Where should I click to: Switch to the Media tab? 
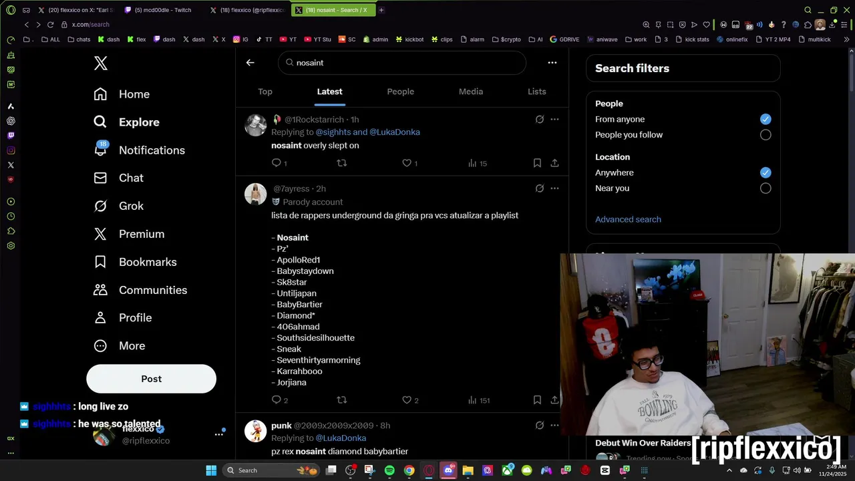pyautogui.click(x=471, y=92)
